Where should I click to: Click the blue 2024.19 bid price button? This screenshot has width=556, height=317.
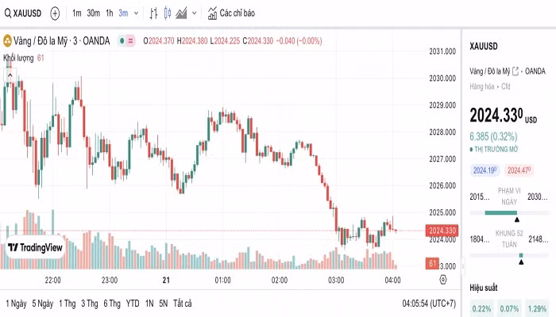484,170
